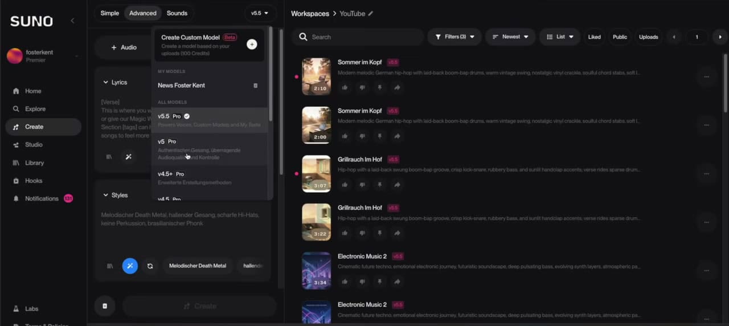The image size is (729, 326).
Task: Click the trash button beside the Create button
Action: click(105, 306)
